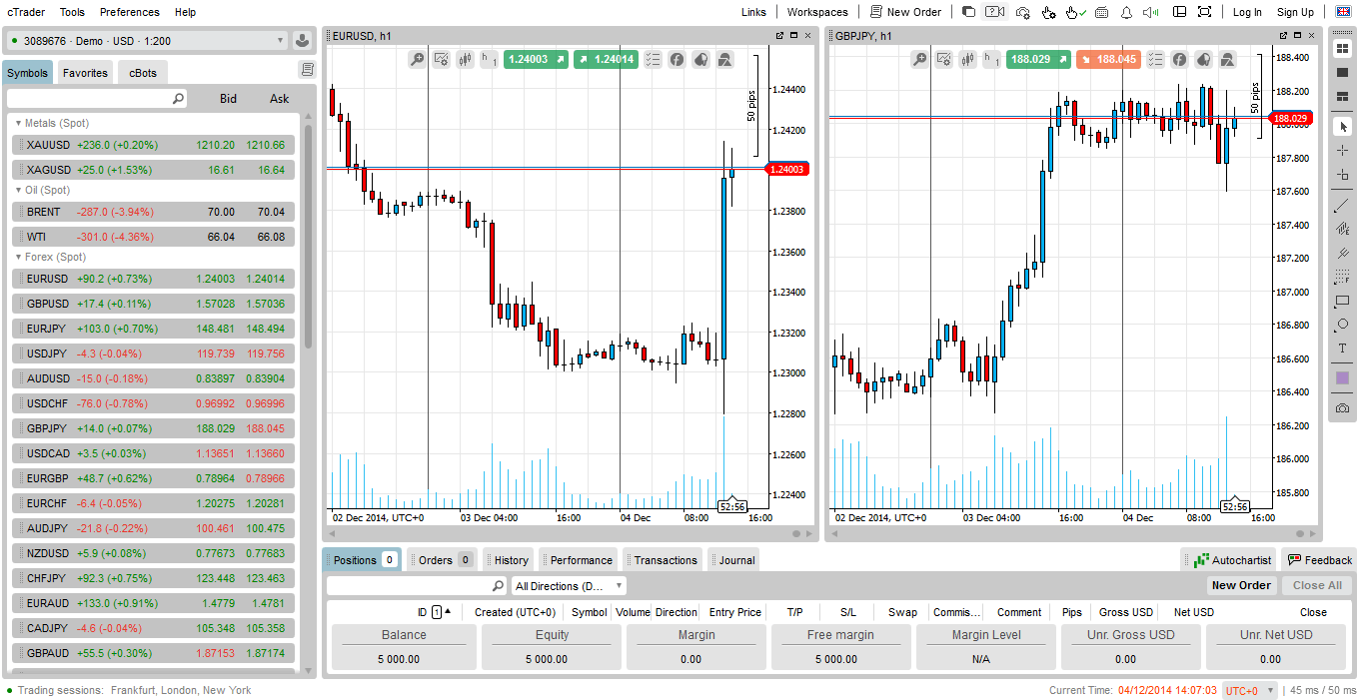Open chart type candlestick selector on EURUSD chart
The height and width of the screenshot is (700, 1358).
(465, 60)
